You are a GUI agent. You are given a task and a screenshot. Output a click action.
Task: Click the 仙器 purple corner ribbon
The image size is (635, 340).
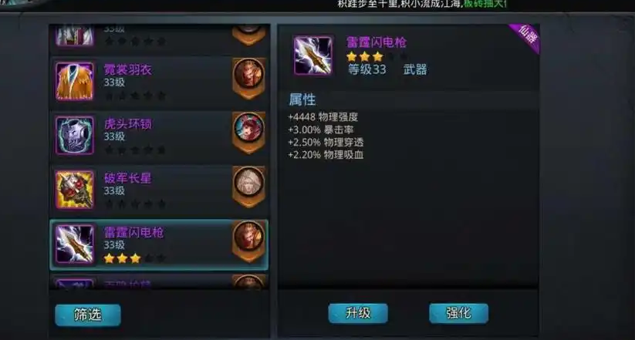tap(525, 38)
